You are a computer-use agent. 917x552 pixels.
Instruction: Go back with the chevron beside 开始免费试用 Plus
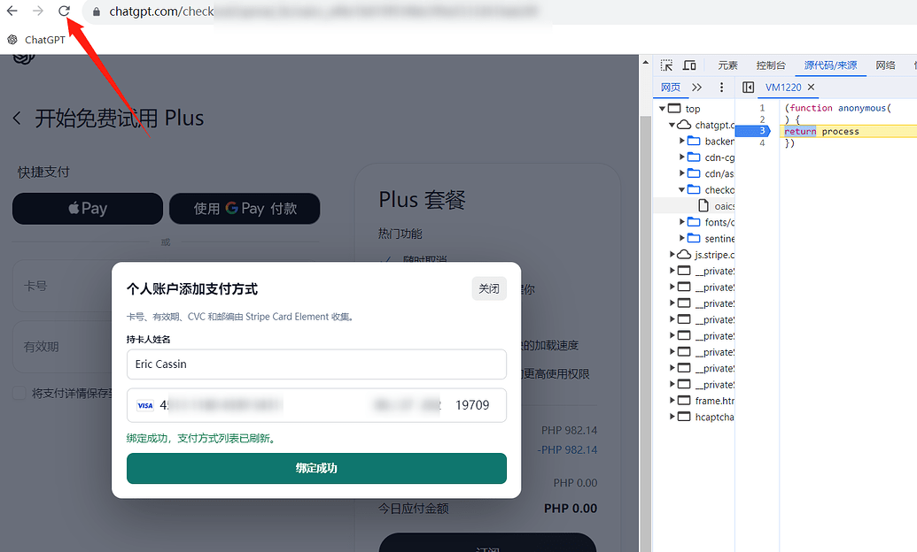click(17, 119)
